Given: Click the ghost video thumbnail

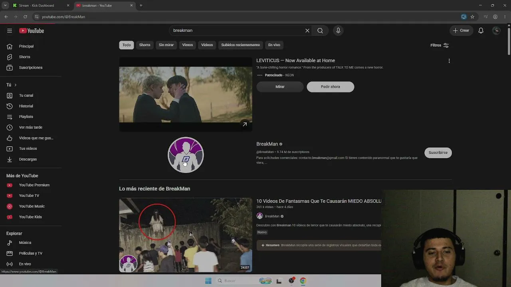Looking at the screenshot, I should click(x=186, y=235).
